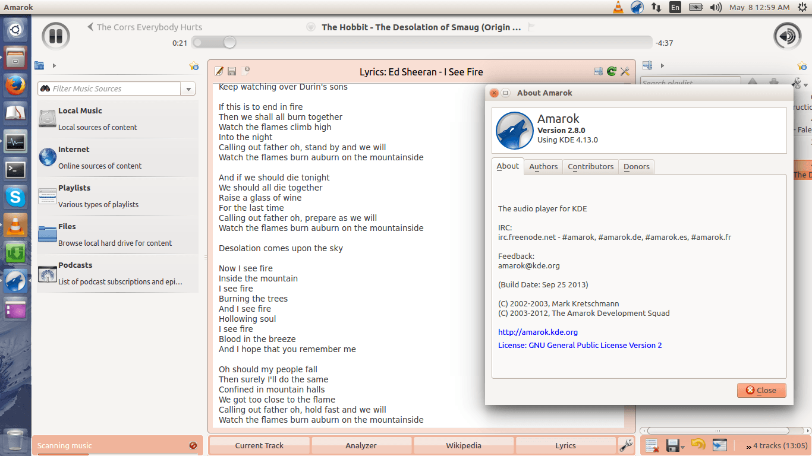812x456 pixels.
Task: Open the save playlist dropdown arrow
Action: [683, 447]
